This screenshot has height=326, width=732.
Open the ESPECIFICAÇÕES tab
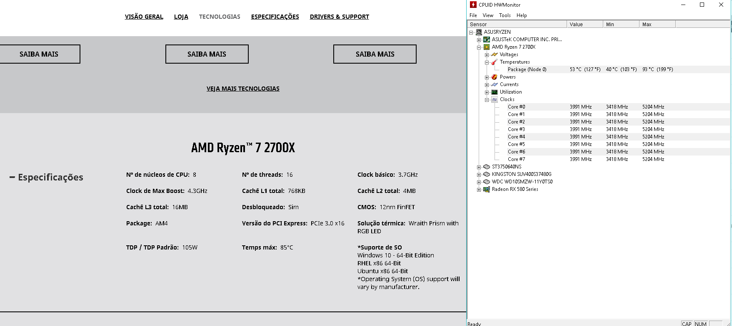pos(275,17)
